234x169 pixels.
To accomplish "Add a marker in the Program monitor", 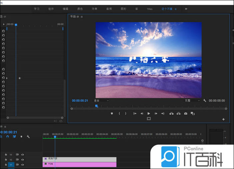I will [x=112, y=114].
